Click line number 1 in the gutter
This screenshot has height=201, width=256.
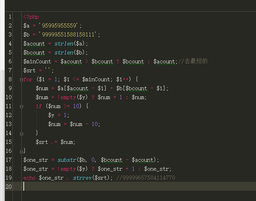(x=10, y=17)
